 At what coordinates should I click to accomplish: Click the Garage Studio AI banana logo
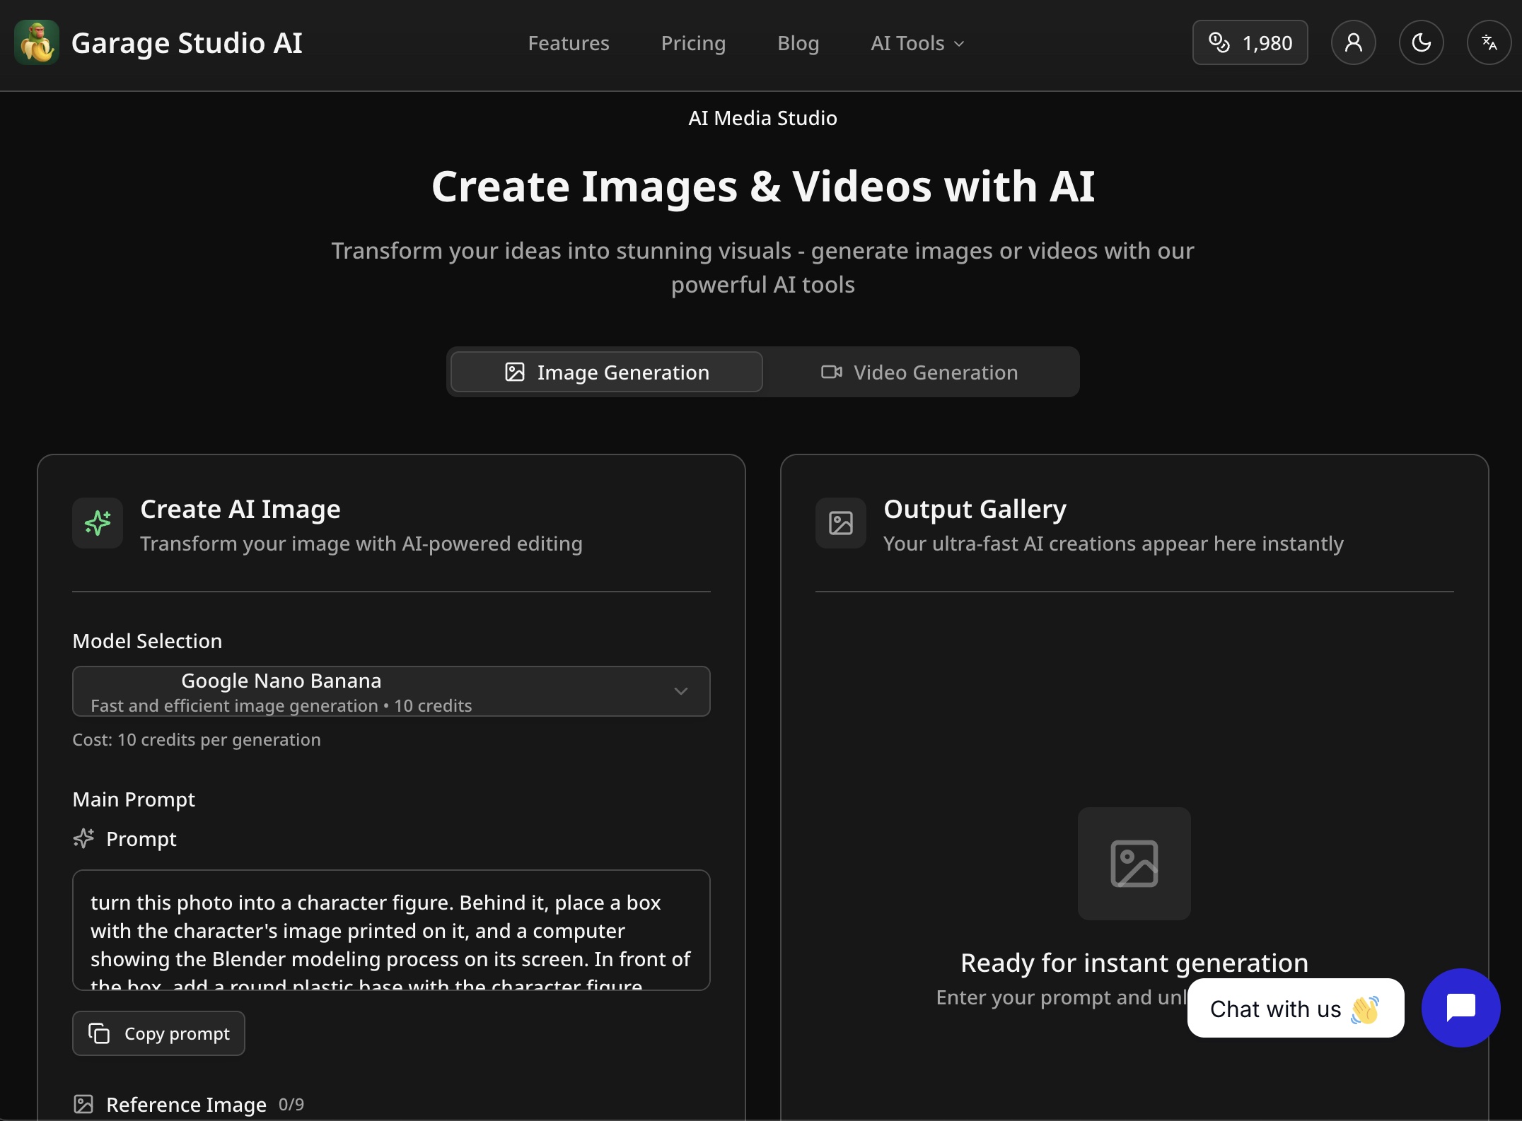(x=37, y=42)
